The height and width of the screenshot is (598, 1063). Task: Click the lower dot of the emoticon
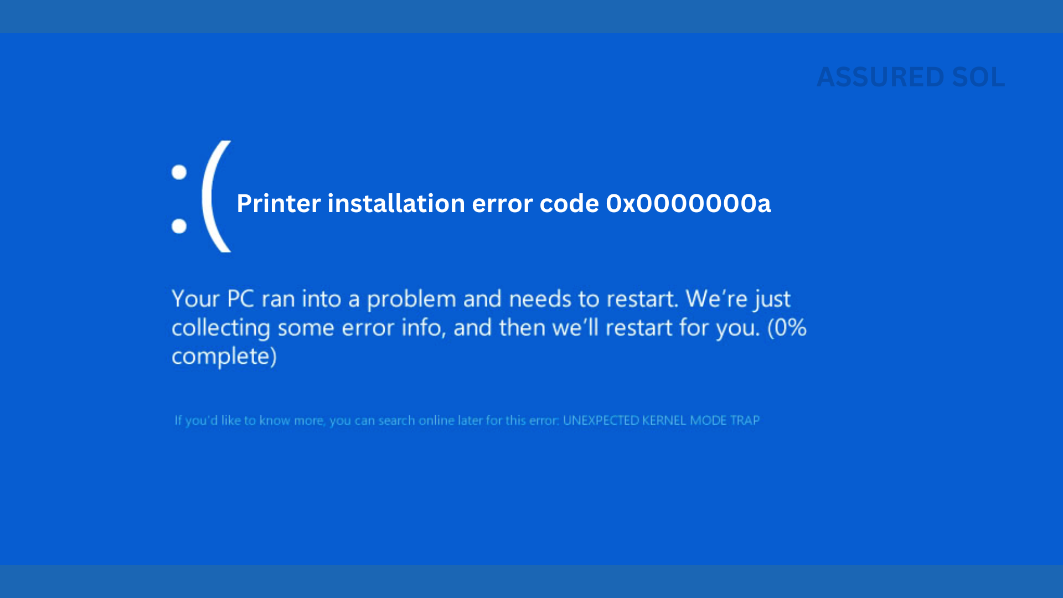tap(179, 226)
